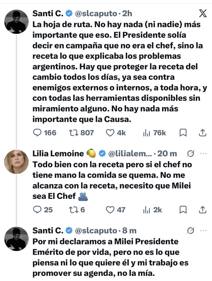Share Lilia Lemoine's tweet

(202, 210)
